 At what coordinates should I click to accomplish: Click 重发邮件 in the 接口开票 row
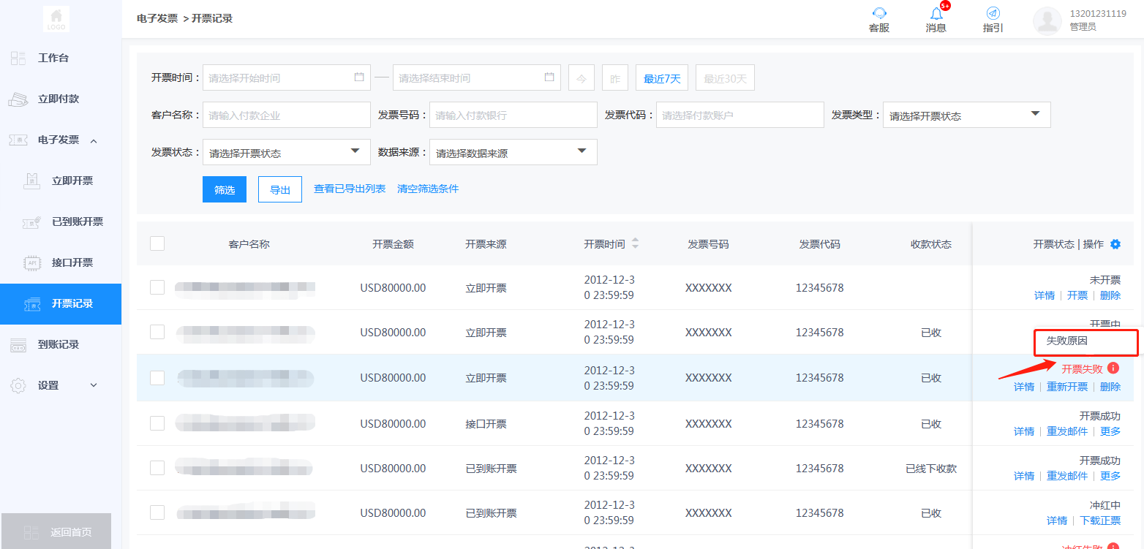click(1067, 431)
